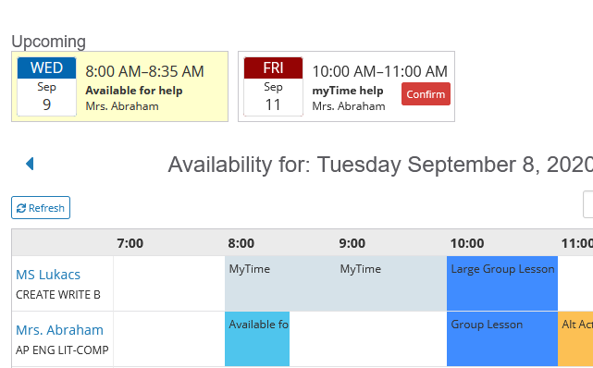
Task: Click empty 7:00 slot for MS Lukacs
Action: (169, 283)
